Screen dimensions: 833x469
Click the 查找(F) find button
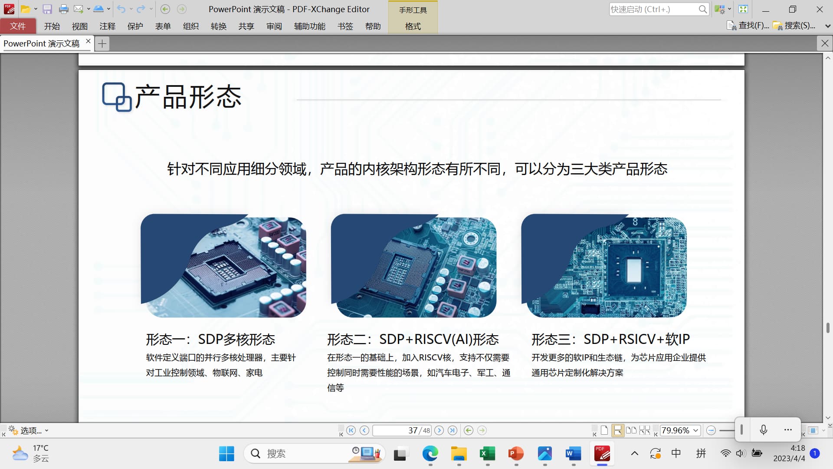tap(748, 26)
